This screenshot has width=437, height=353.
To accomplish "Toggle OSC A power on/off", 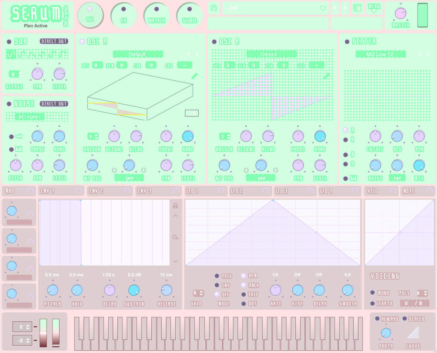I will (x=82, y=42).
